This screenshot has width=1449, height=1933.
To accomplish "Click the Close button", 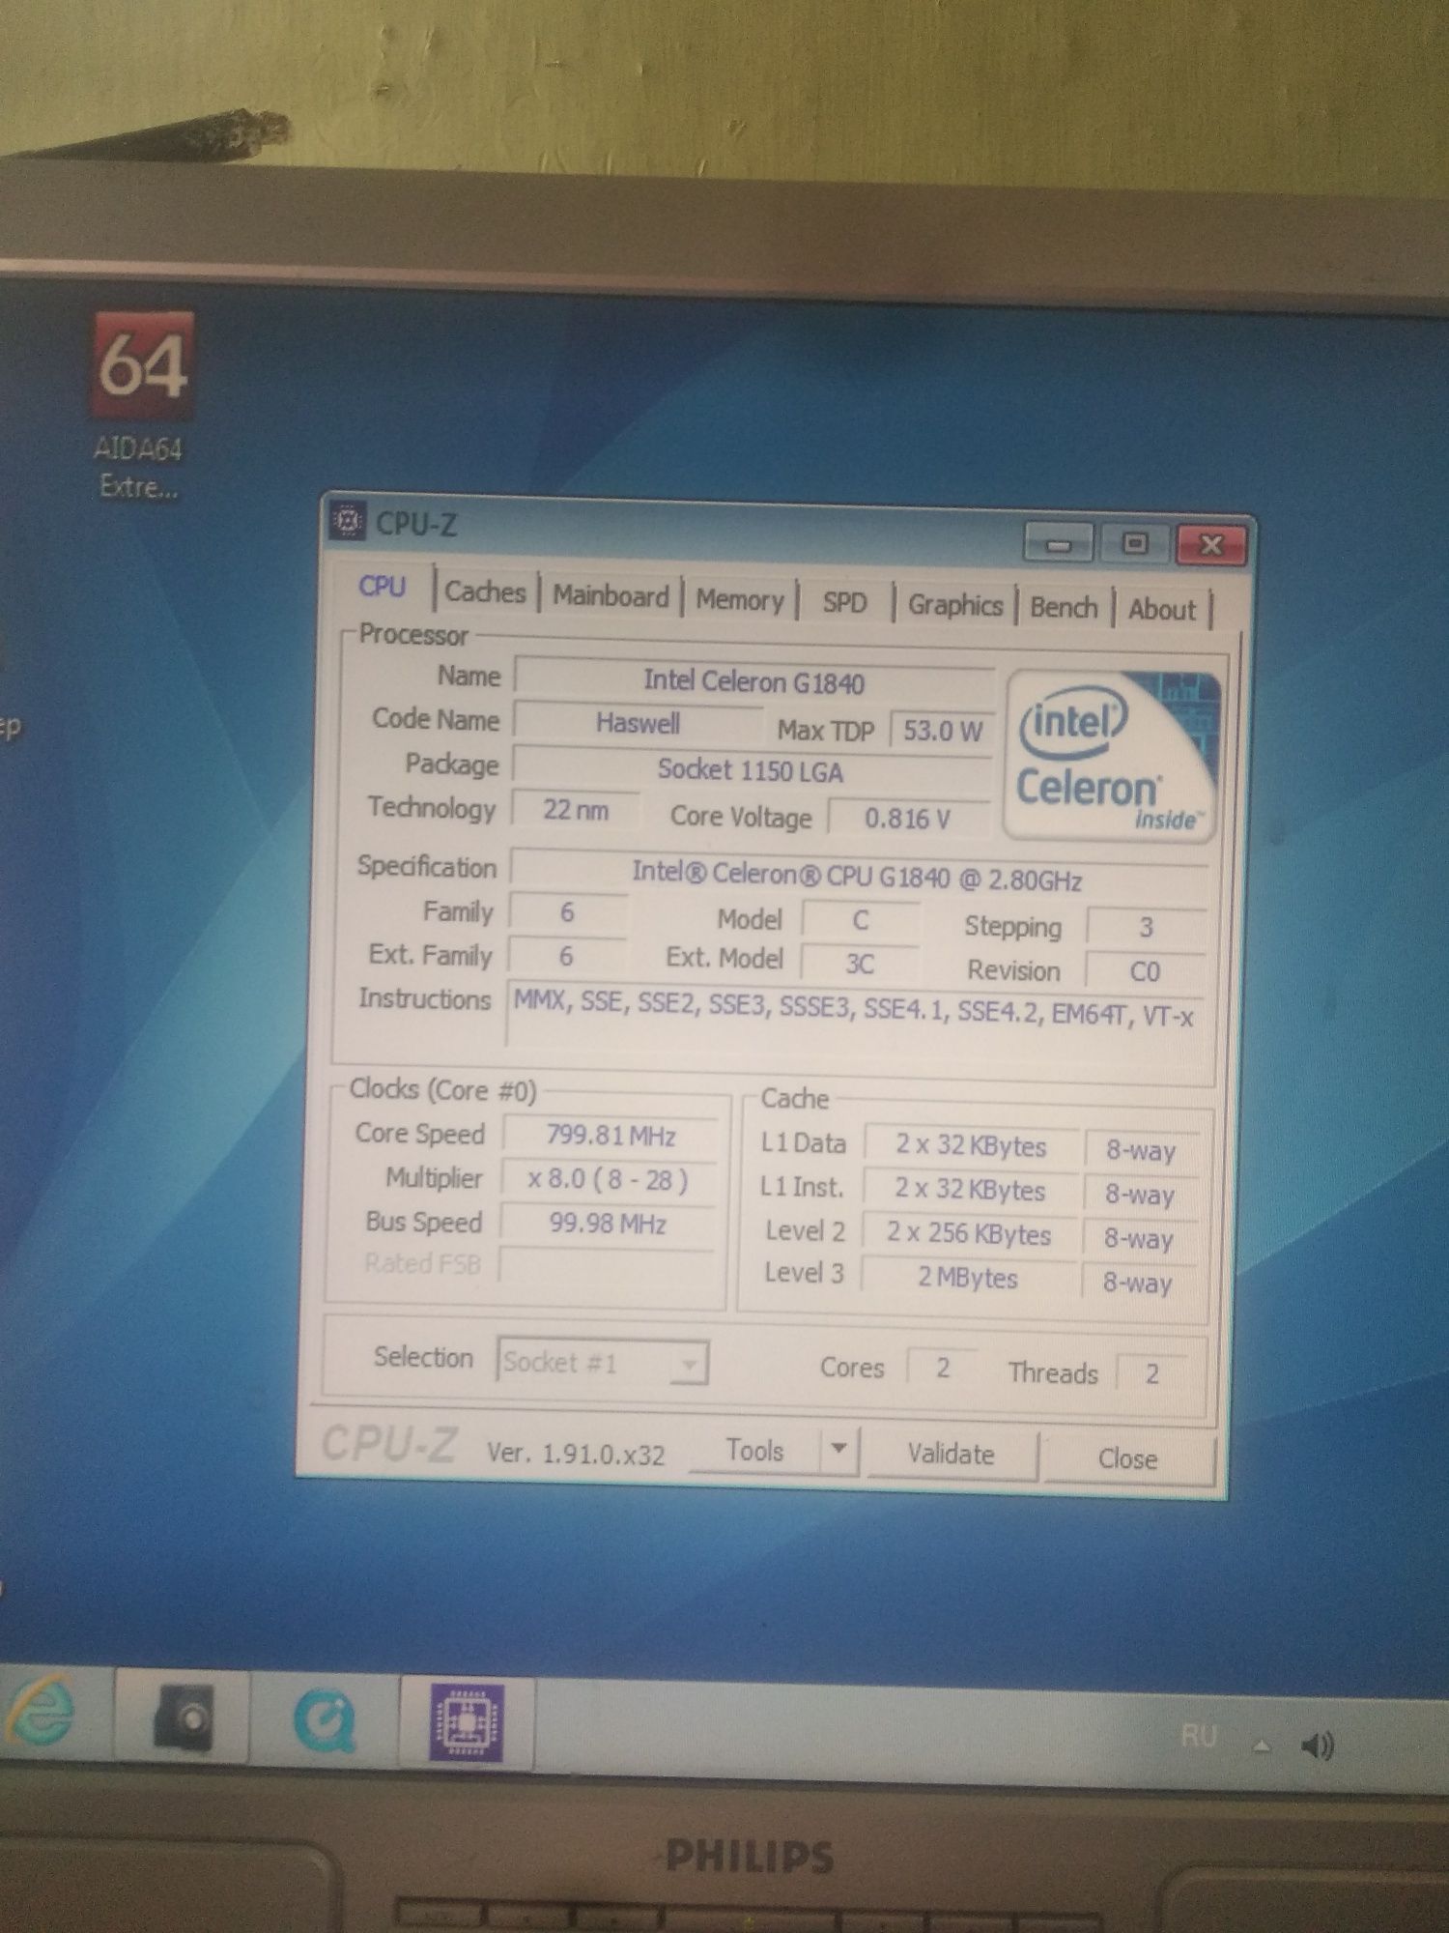I will tap(1127, 1457).
